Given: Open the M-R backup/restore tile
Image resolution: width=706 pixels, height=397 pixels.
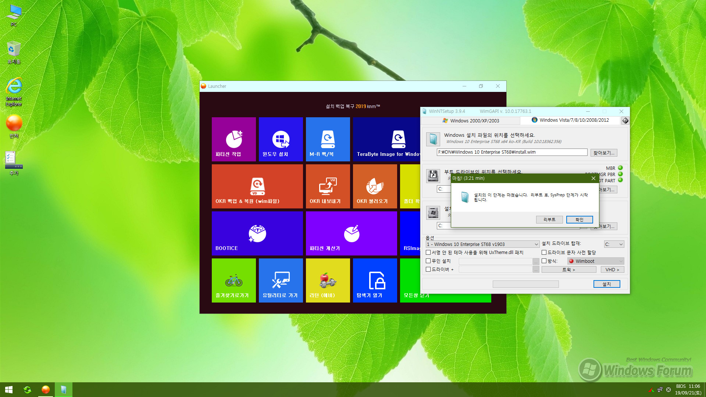Looking at the screenshot, I should point(328,139).
